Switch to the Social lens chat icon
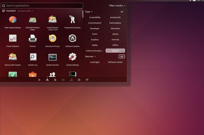The image size is (204, 135). [x=87, y=80]
